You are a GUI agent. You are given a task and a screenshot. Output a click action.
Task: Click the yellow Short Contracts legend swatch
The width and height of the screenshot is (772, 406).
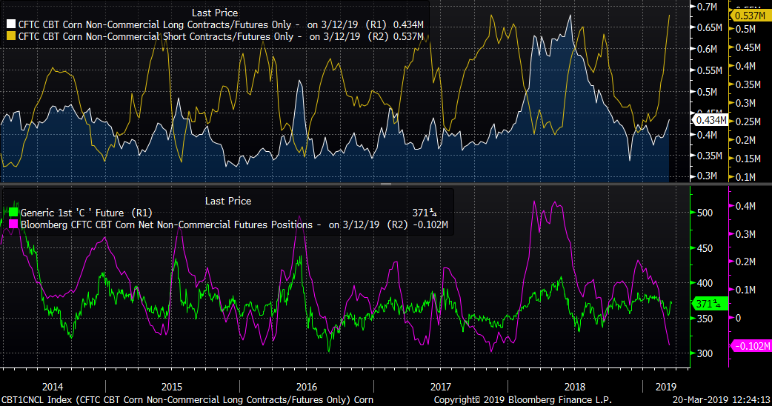(x=11, y=36)
